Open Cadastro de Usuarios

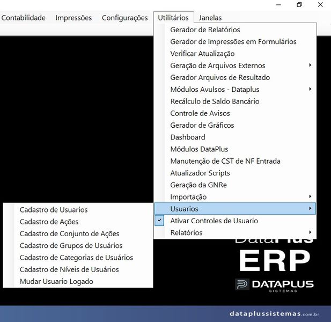coord(78,210)
